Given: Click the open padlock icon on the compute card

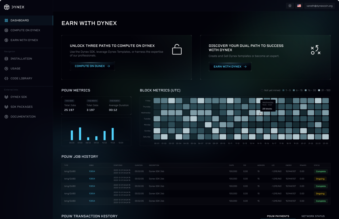Looking at the screenshot, I should pyautogui.click(x=177, y=49).
